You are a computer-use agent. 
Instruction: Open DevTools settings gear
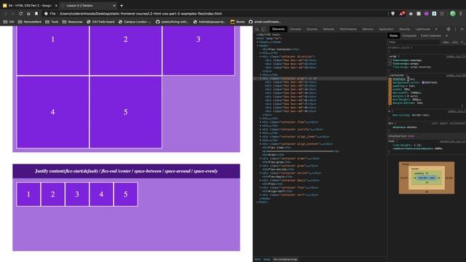tap(449, 29)
